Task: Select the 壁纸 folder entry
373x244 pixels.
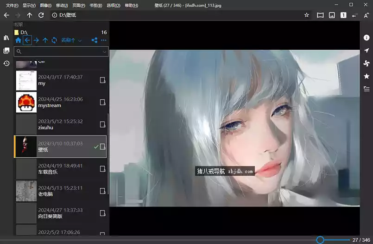Action: (60, 147)
